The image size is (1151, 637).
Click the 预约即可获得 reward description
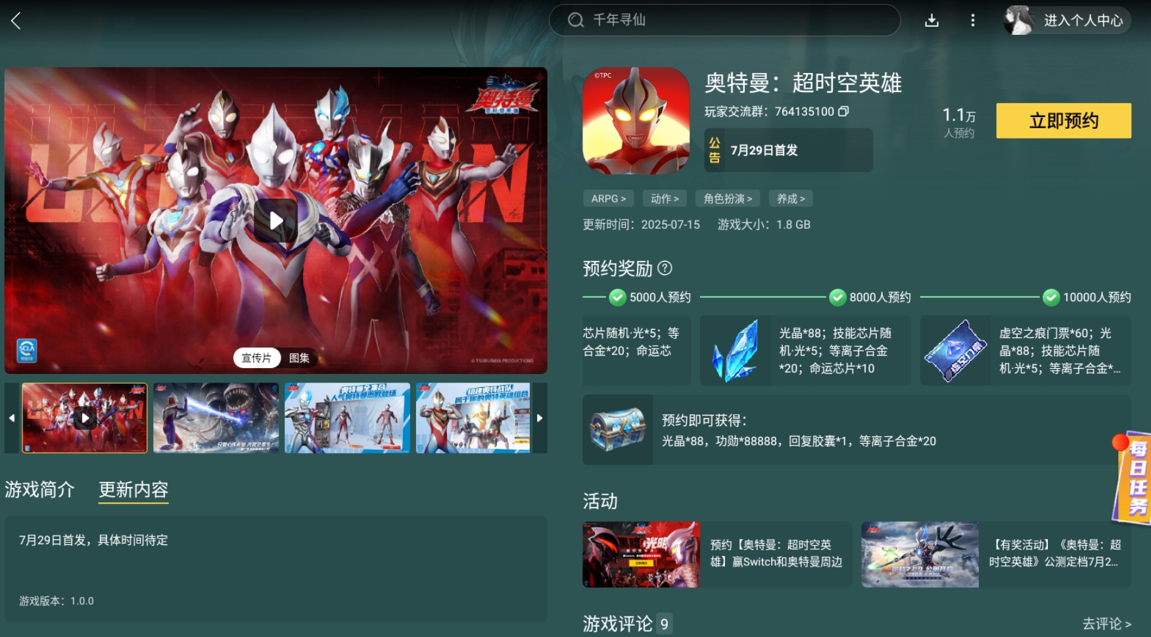coord(799,431)
